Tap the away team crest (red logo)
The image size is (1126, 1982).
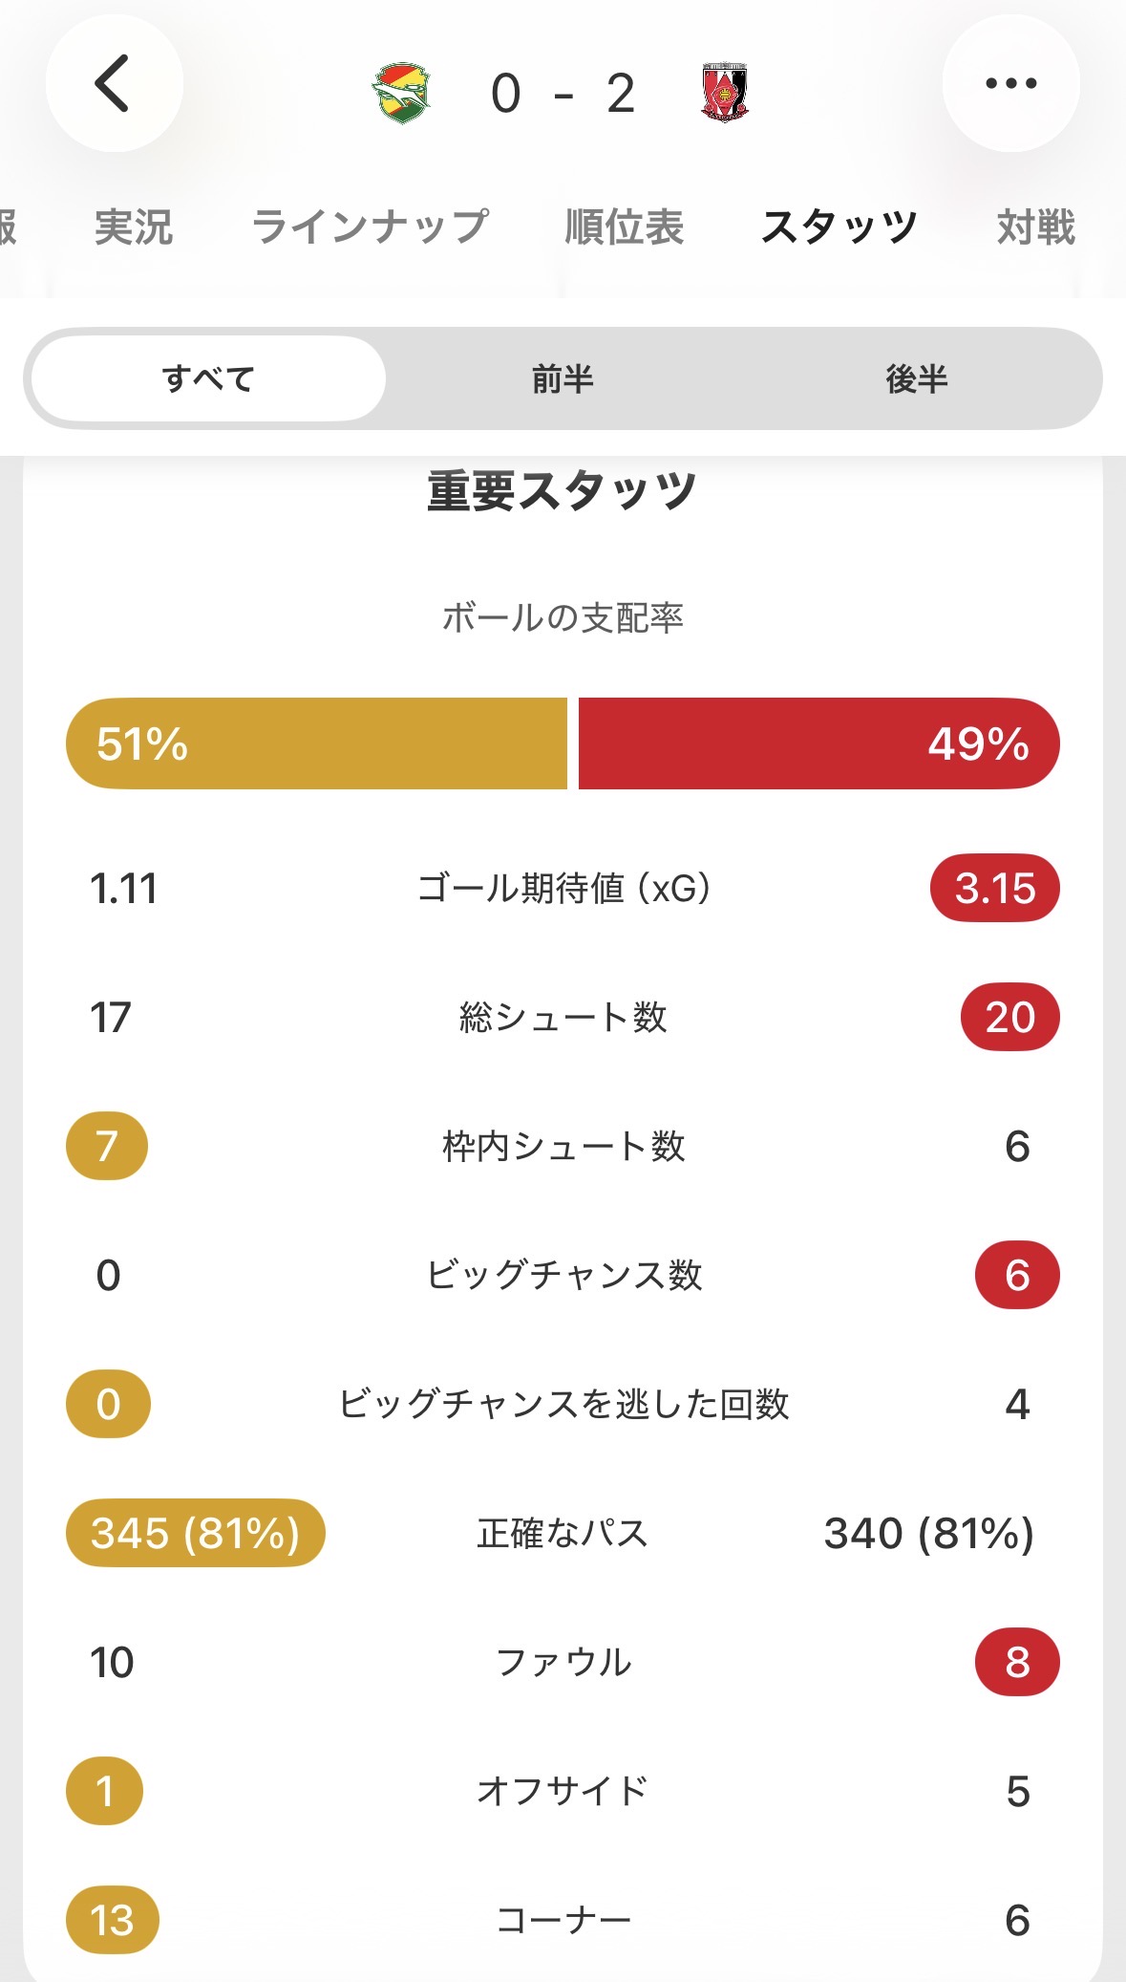725,93
